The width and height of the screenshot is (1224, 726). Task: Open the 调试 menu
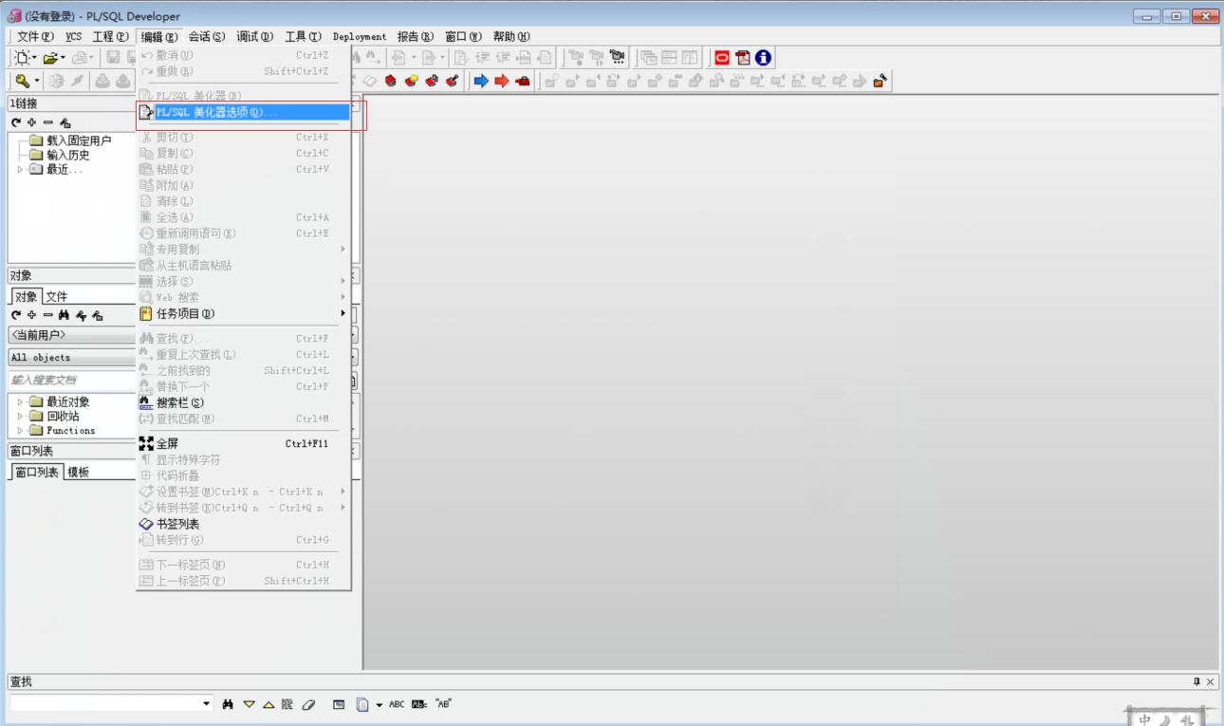[254, 37]
